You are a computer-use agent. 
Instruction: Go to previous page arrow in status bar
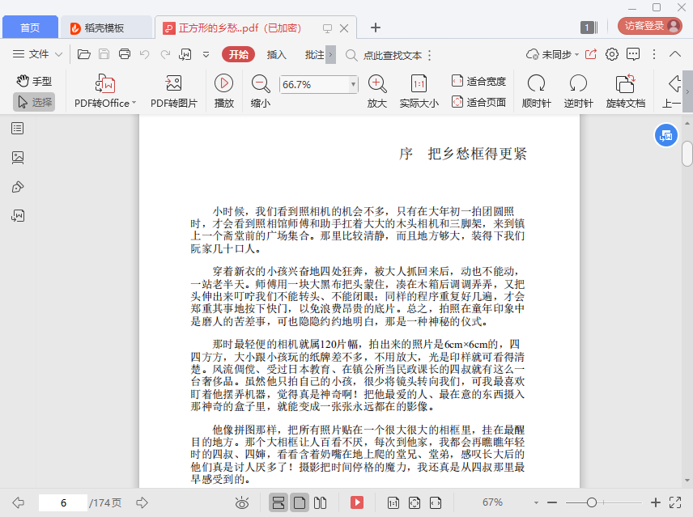pos(18,502)
